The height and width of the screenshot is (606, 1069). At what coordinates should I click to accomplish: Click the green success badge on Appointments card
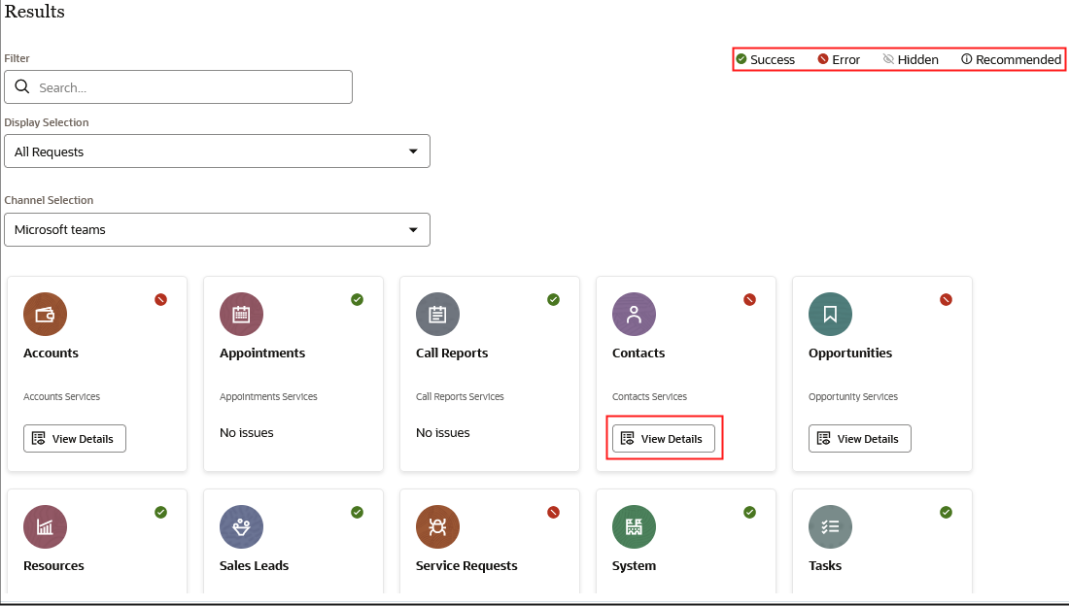point(358,299)
